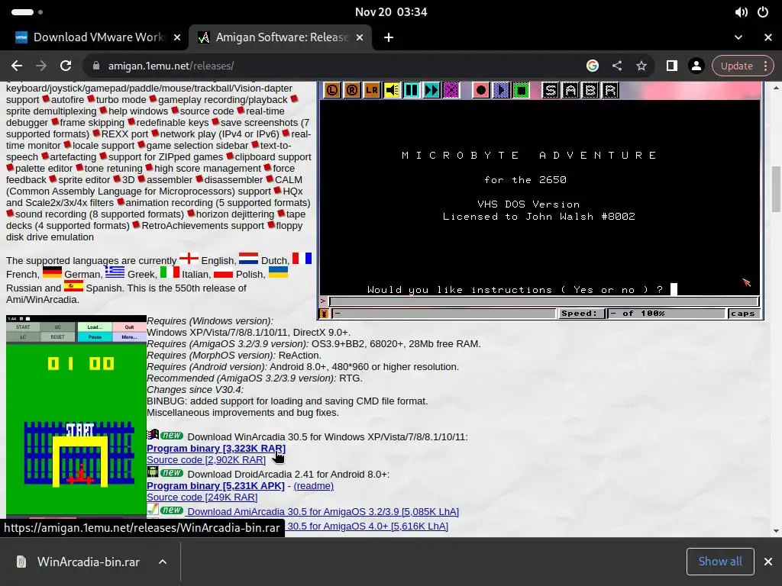Click the page vertical scrollbar thumb
The image size is (782, 586).
pyautogui.click(x=776, y=189)
